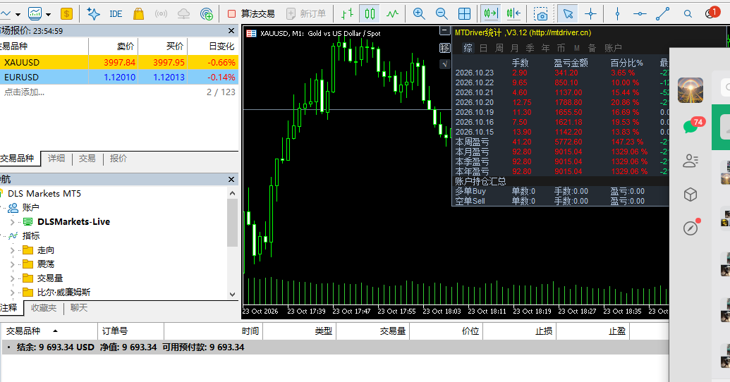The height and width of the screenshot is (382, 730).
Task: Click the 新订单 new order button
Action: point(306,14)
